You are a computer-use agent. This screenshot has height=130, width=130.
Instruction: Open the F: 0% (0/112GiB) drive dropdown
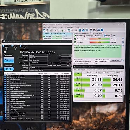tap(105, 73)
